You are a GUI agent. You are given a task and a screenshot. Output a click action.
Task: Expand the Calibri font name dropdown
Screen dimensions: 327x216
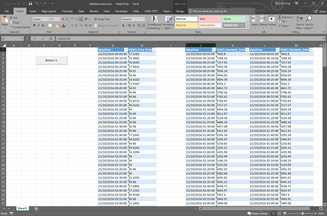49,19
